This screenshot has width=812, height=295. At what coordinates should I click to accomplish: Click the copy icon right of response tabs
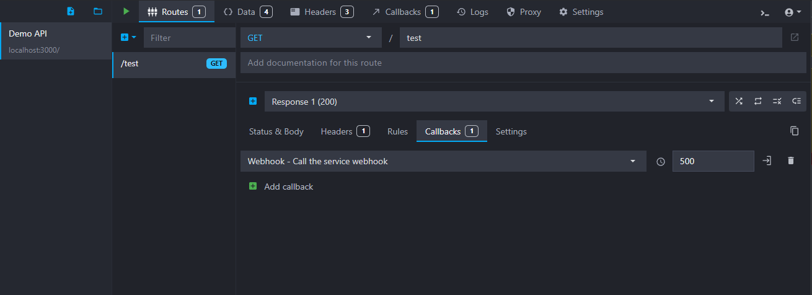(x=794, y=131)
